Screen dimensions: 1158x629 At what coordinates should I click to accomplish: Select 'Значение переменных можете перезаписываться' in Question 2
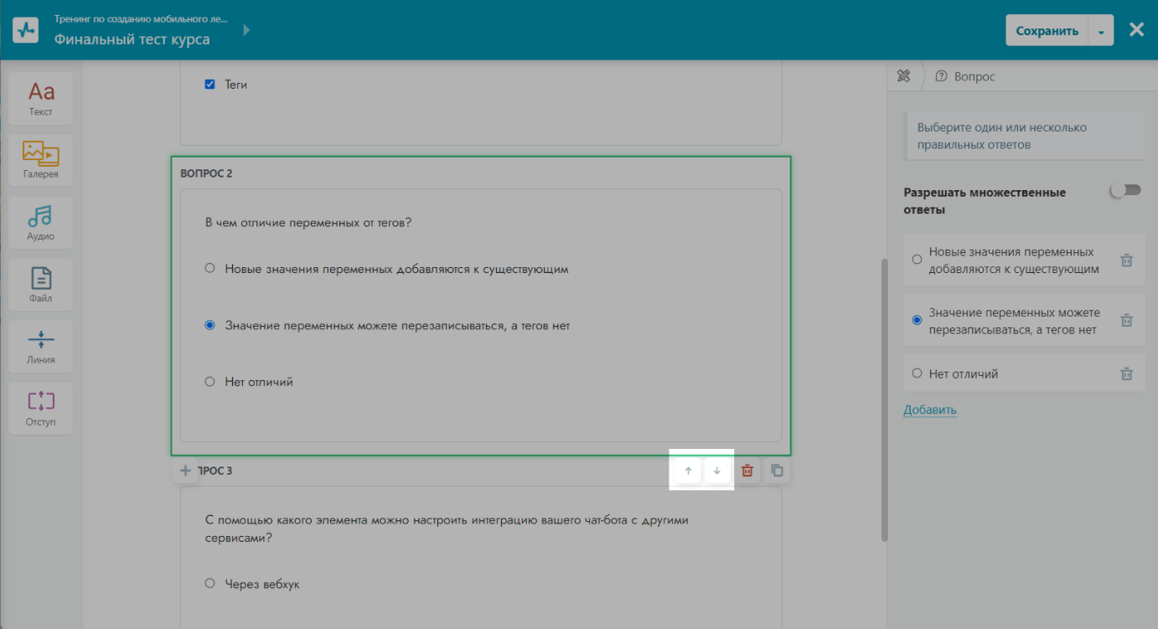pos(209,325)
